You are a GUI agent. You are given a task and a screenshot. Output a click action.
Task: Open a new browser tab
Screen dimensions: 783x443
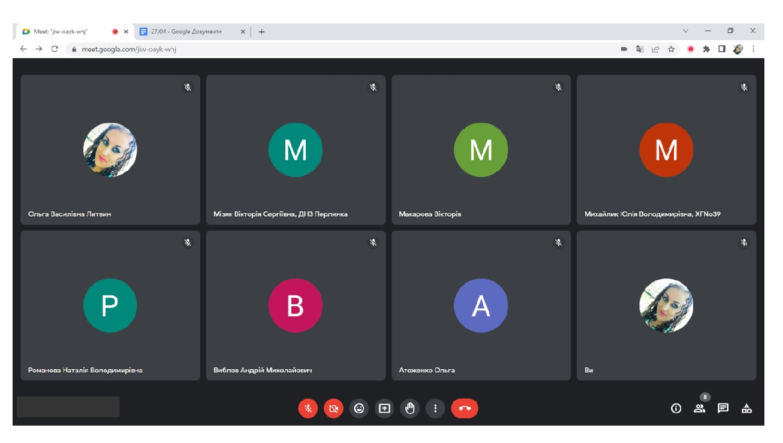(261, 32)
